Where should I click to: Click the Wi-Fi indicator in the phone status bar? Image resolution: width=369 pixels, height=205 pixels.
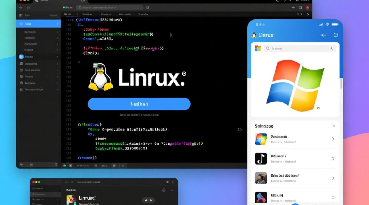[327, 25]
